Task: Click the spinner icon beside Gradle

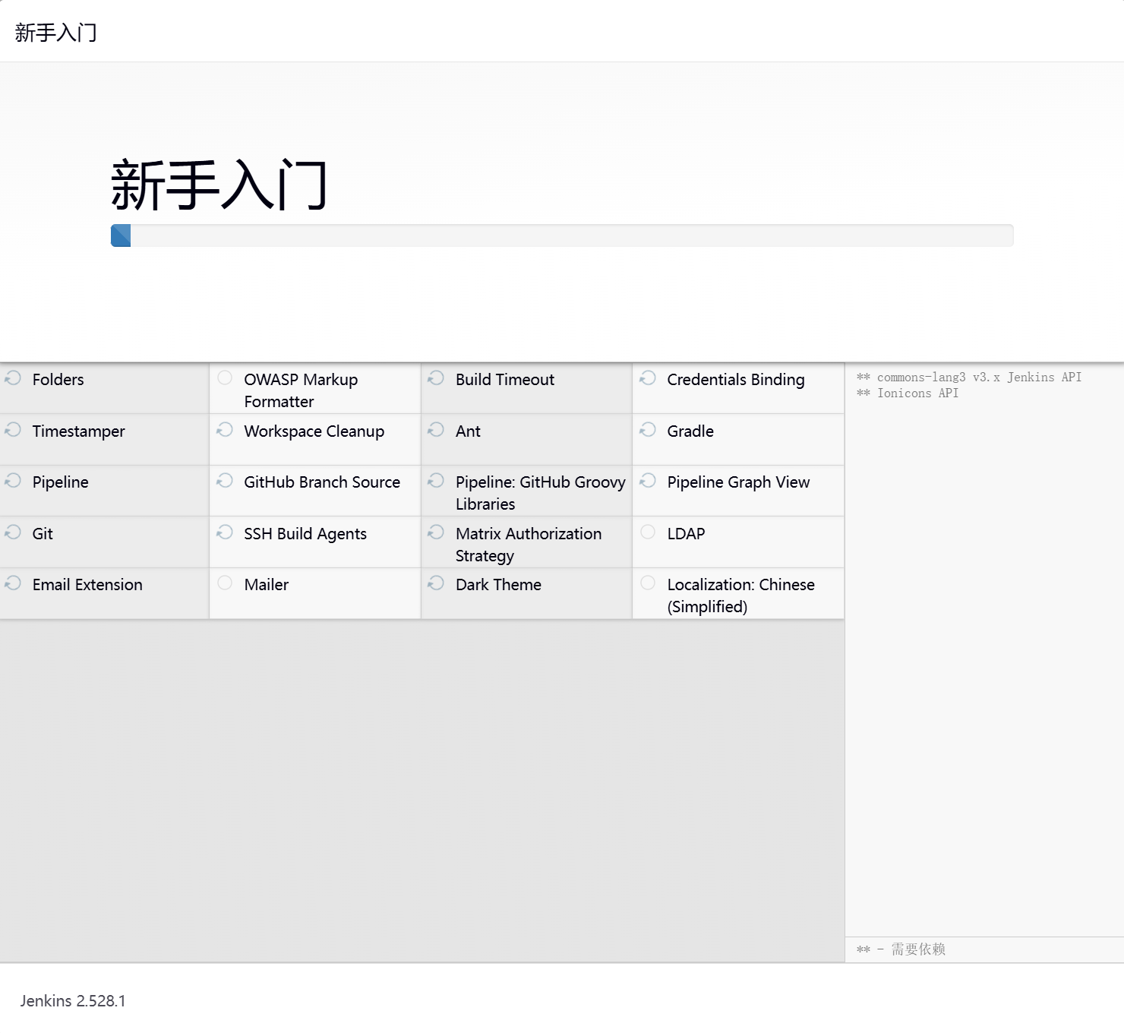Action: pos(648,429)
